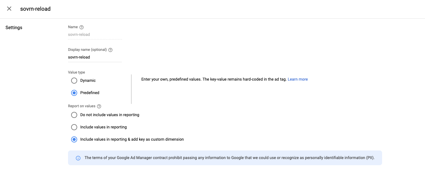This screenshot has height=171, width=425.
Task: Click the Value type label
Action: 77,72
